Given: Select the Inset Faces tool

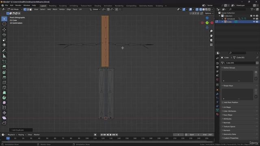Looking at the screenshot, I should tap(4, 72).
